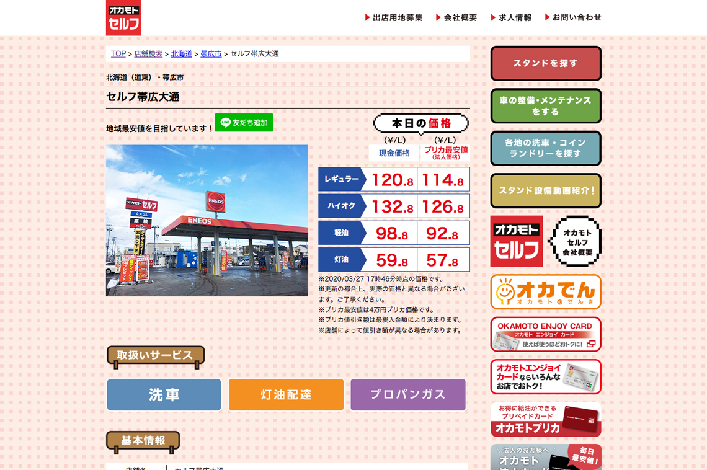This screenshot has width=707, height=470.
Task: Click the regular cash price 120.8
Action: point(392,180)
